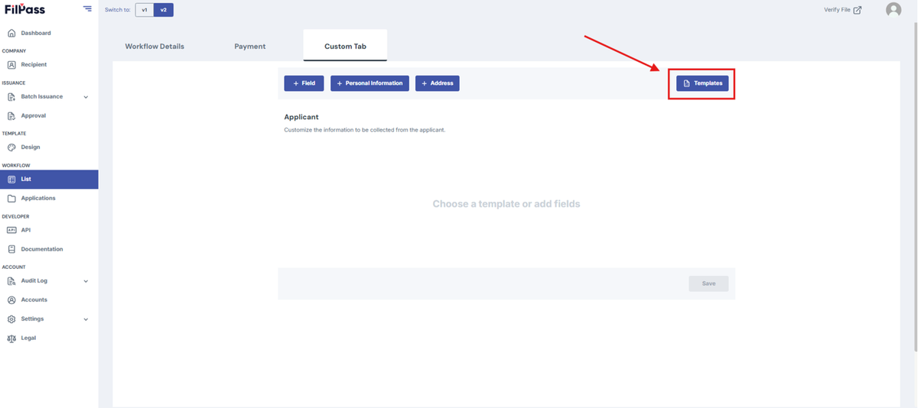Expand the Audit Log chevron

(86, 281)
